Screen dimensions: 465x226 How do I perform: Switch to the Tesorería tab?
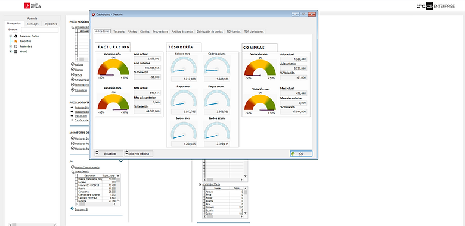click(x=119, y=32)
